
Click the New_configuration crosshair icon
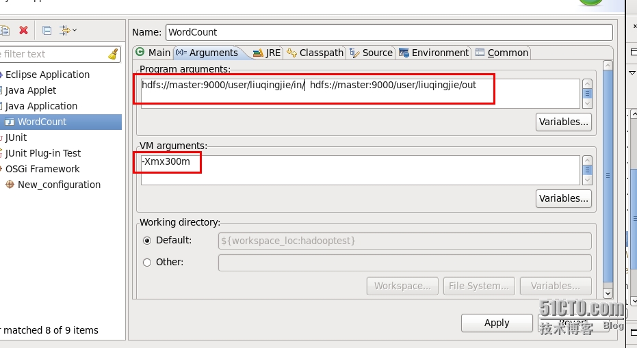click(x=10, y=185)
